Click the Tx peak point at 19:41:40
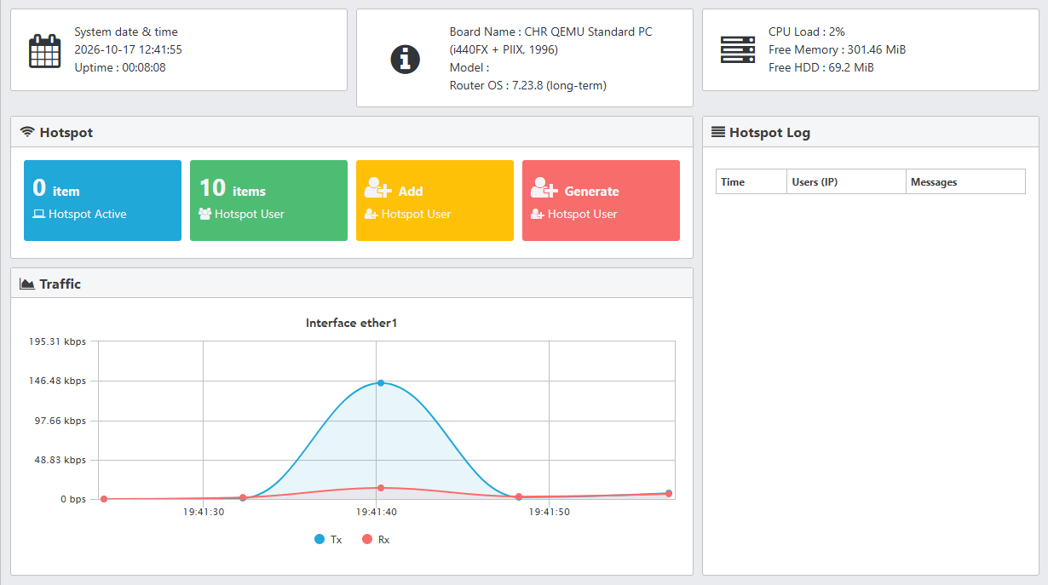 coord(381,382)
